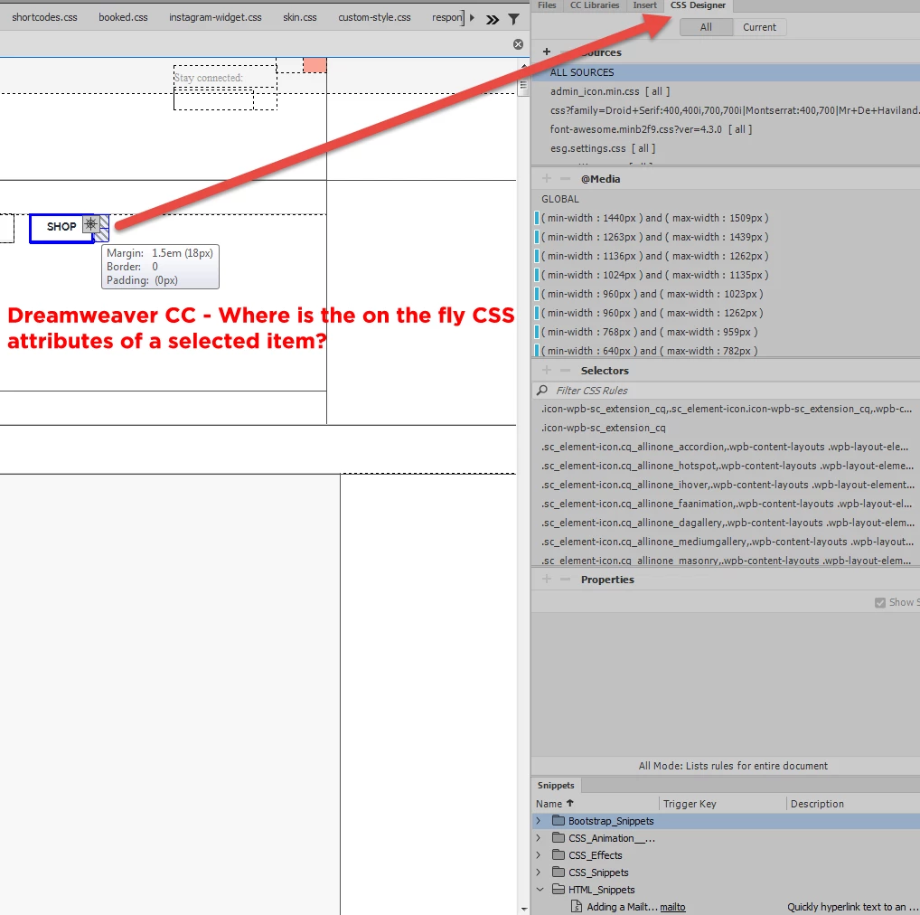The width and height of the screenshot is (920, 915).
Task: Expand the CSS_Snippets folder
Action: point(539,873)
